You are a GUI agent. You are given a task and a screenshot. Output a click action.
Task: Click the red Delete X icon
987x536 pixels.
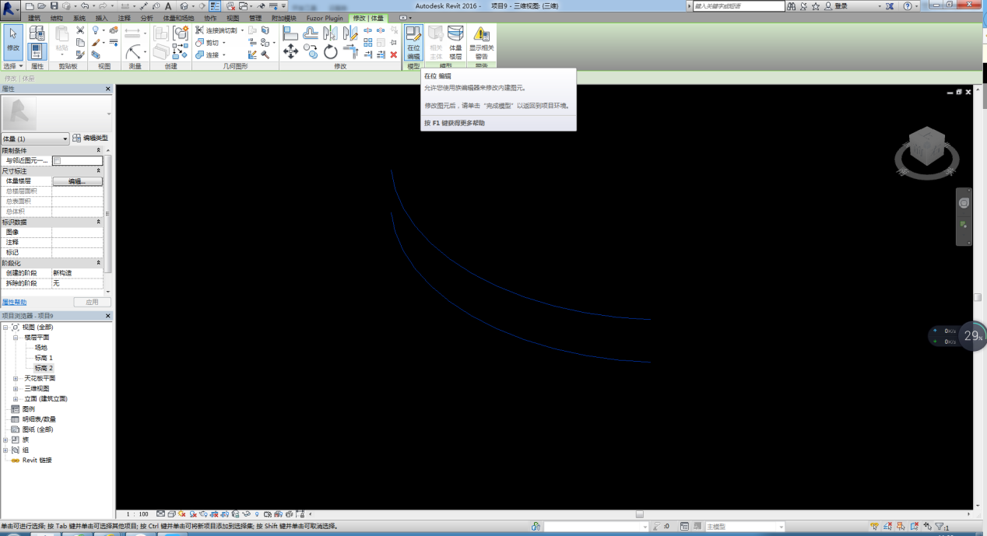point(393,54)
